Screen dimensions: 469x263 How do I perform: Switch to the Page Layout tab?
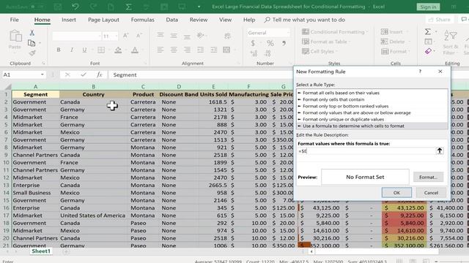coord(103,20)
